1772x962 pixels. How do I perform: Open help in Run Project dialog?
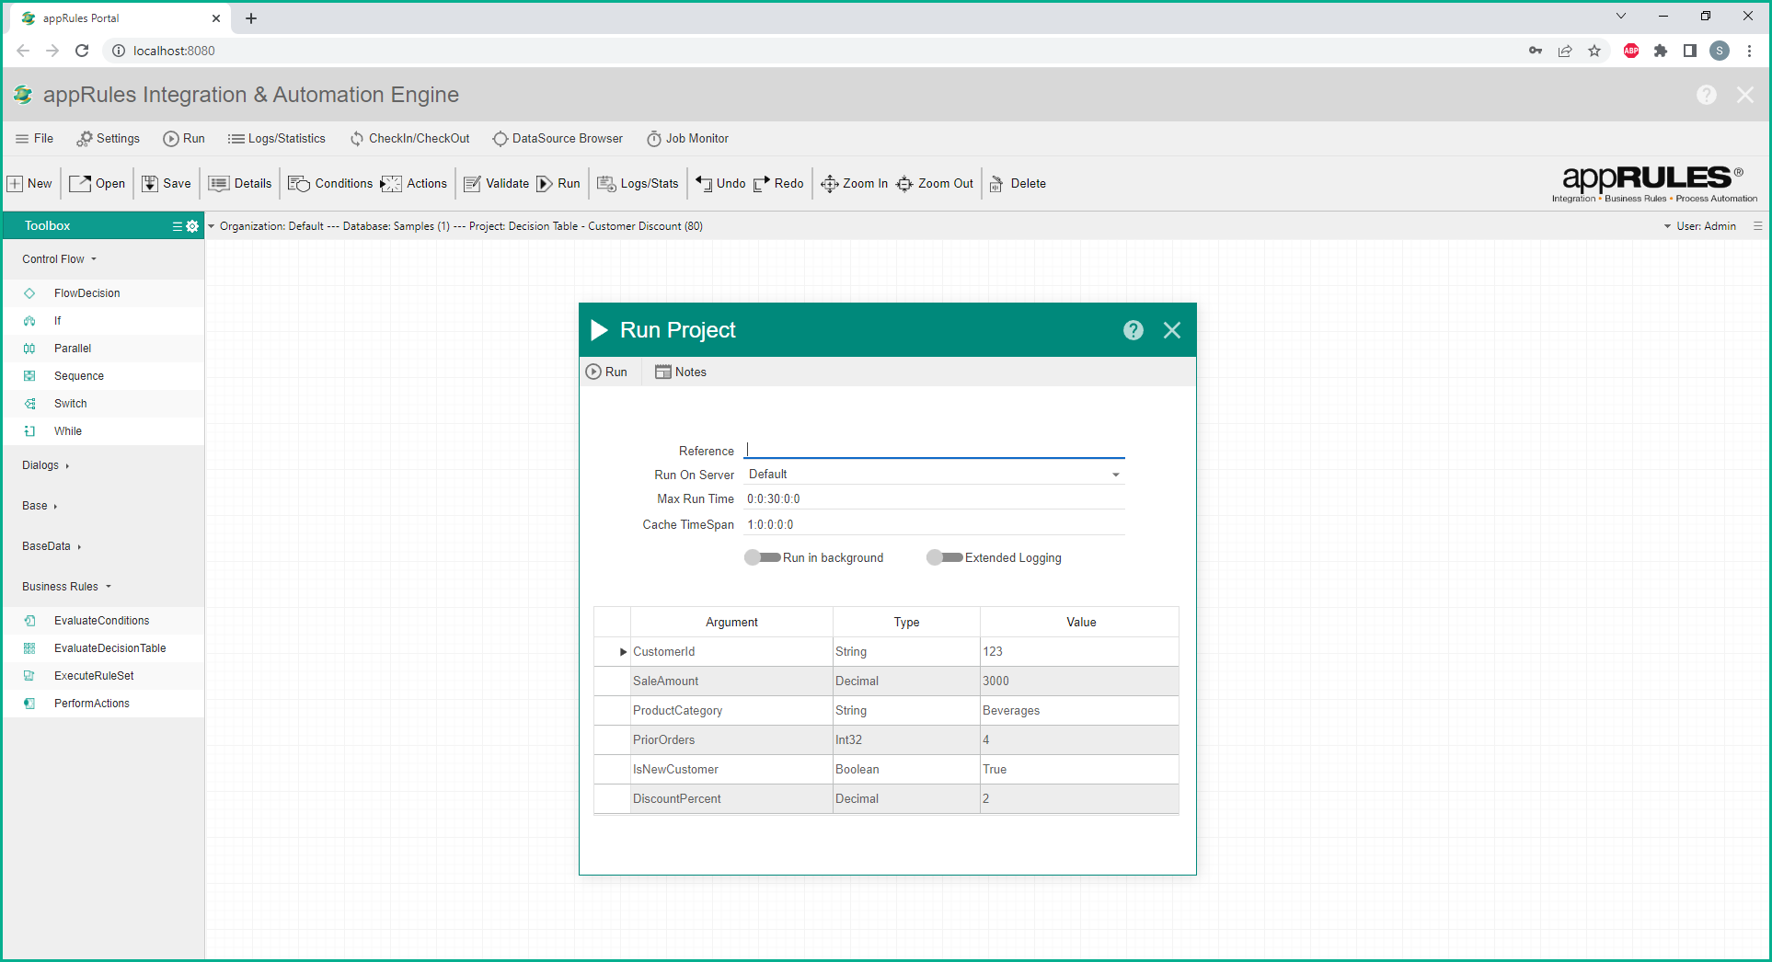coord(1133,330)
